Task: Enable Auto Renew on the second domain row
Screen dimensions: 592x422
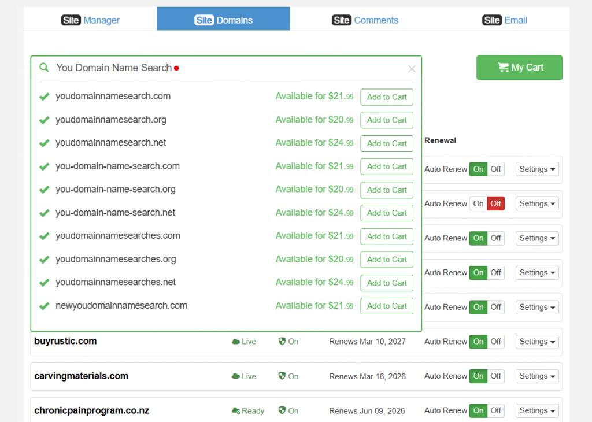Action: [478, 203]
